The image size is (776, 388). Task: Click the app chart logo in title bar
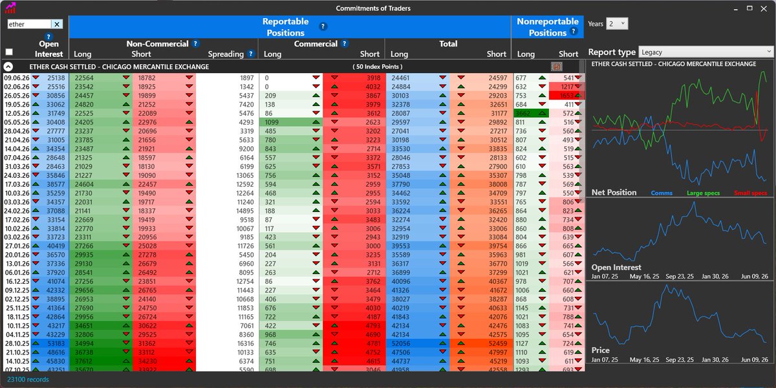click(x=10, y=8)
